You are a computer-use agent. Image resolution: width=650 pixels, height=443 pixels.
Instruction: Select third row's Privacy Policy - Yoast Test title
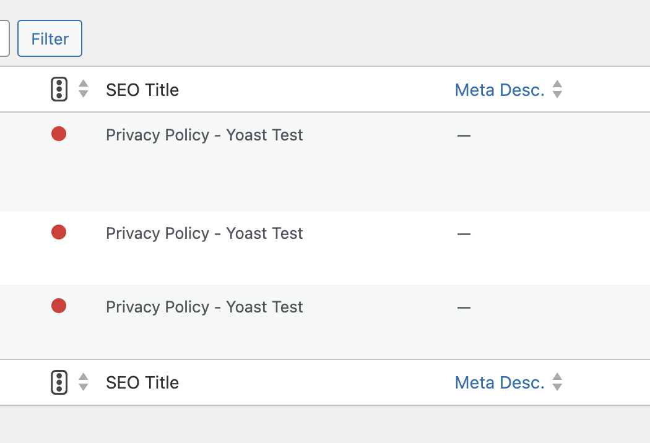point(204,307)
